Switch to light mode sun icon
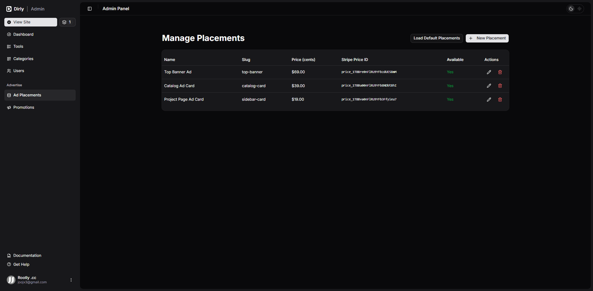This screenshot has width=593, height=291. coord(579,9)
